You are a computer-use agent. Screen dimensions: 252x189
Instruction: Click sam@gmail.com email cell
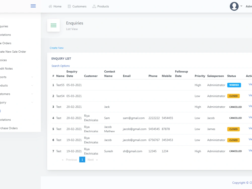coord(134,118)
